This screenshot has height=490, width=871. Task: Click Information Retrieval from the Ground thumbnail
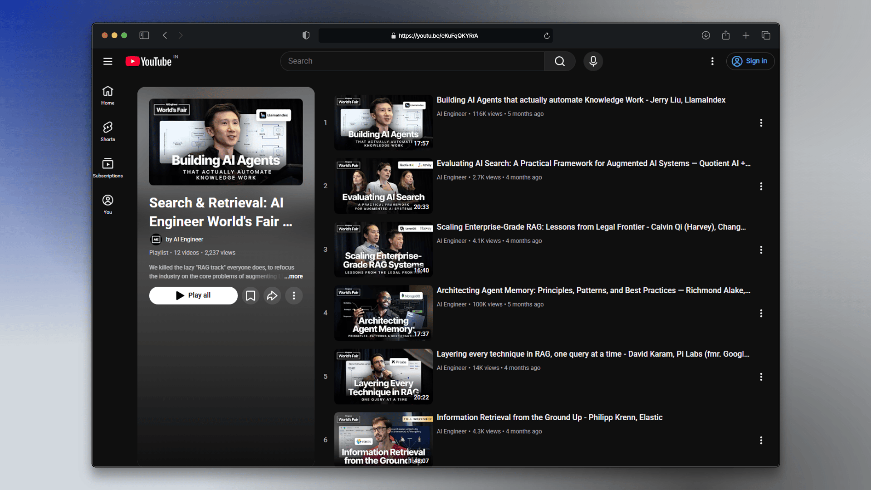point(383,439)
